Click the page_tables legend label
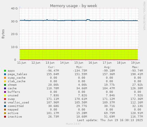The image size is (147, 127). point(17,74)
